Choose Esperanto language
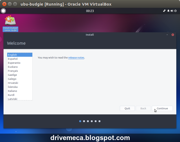Screen dimensions: 180x142 (20, 63)
